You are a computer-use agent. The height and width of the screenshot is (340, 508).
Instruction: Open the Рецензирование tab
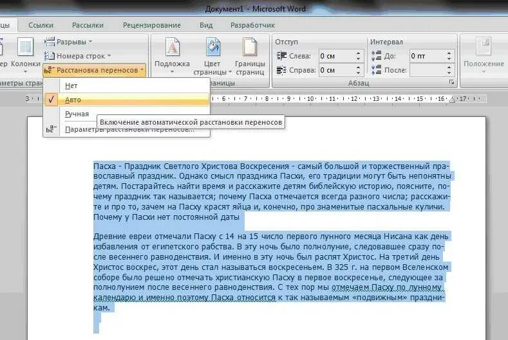pyautogui.click(x=151, y=25)
